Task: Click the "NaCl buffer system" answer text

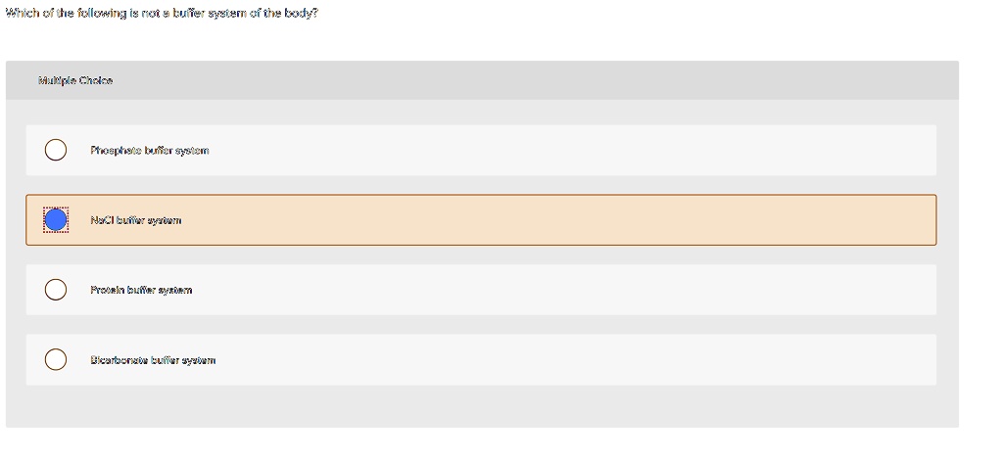Action: tap(135, 220)
